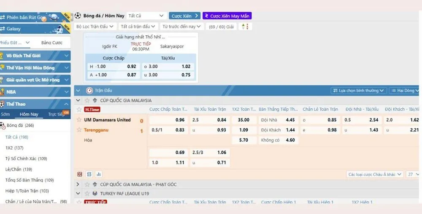Click the blue list icon under match odds
Image resolution: width=422 pixels, height=214 pixels.
89,174
